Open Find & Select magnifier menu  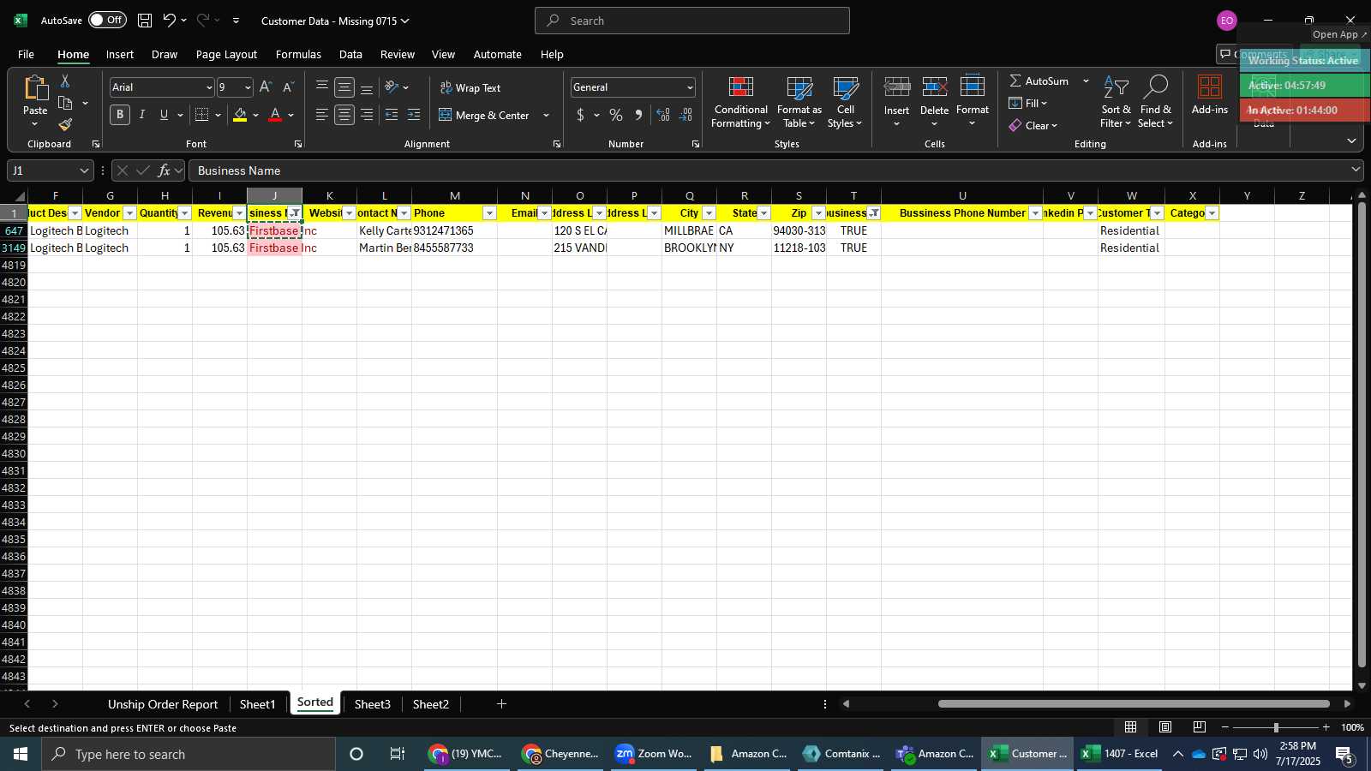coord(1156,103)
